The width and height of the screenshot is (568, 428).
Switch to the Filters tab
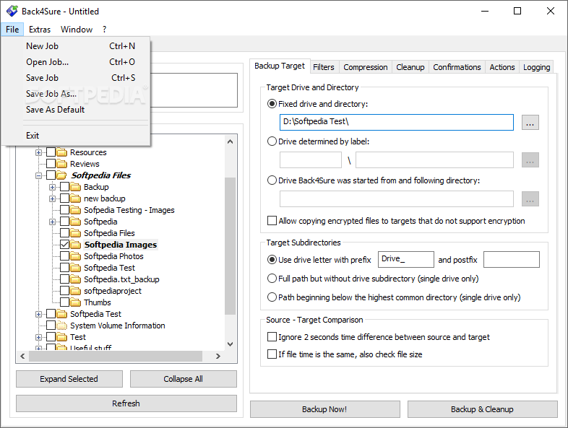click(x=324, y=67)
